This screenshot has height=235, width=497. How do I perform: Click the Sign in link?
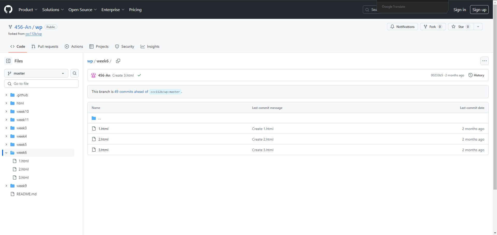click(460, 10)
